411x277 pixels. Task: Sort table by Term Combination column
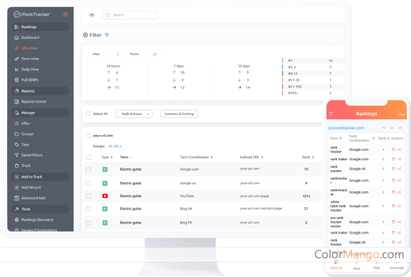[196, 157]
